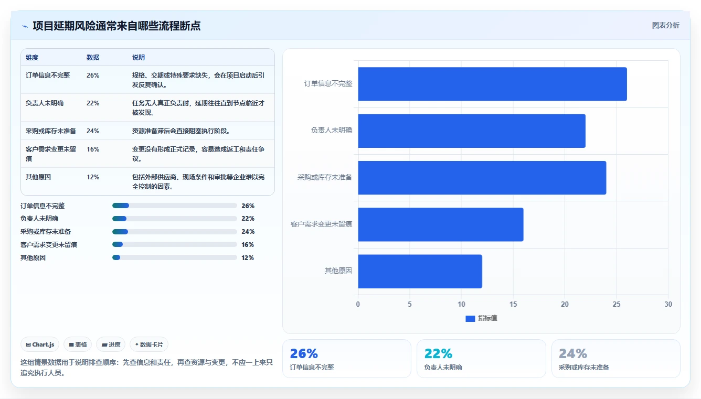The width and height of the screenshot is (701, 399).
Task: Click the 其他原因 chart bar
Action: [420, 272]
